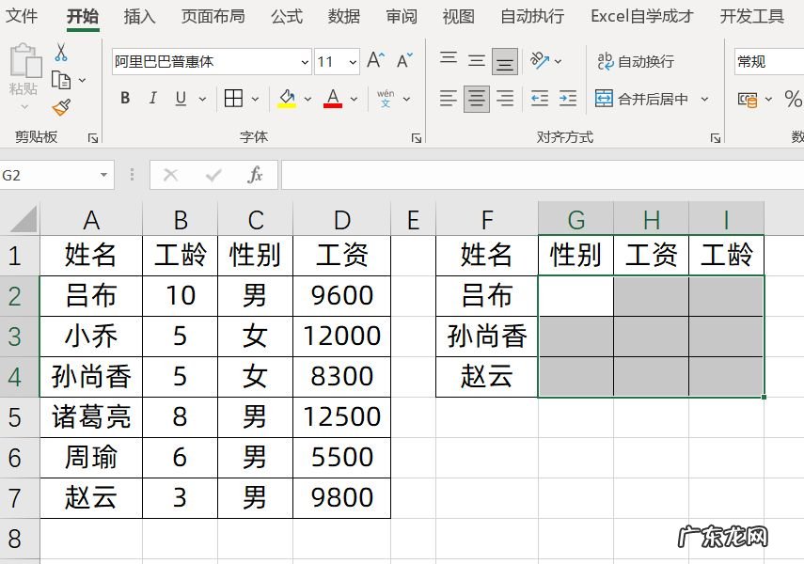The image size is (804, 564).
Task: Click the 粘贴 paste button
Action: (x=24, y=70)
